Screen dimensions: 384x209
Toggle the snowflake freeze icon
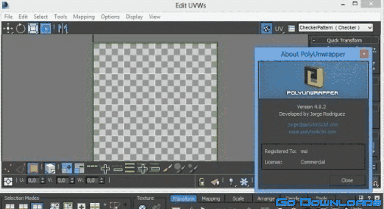244,182
